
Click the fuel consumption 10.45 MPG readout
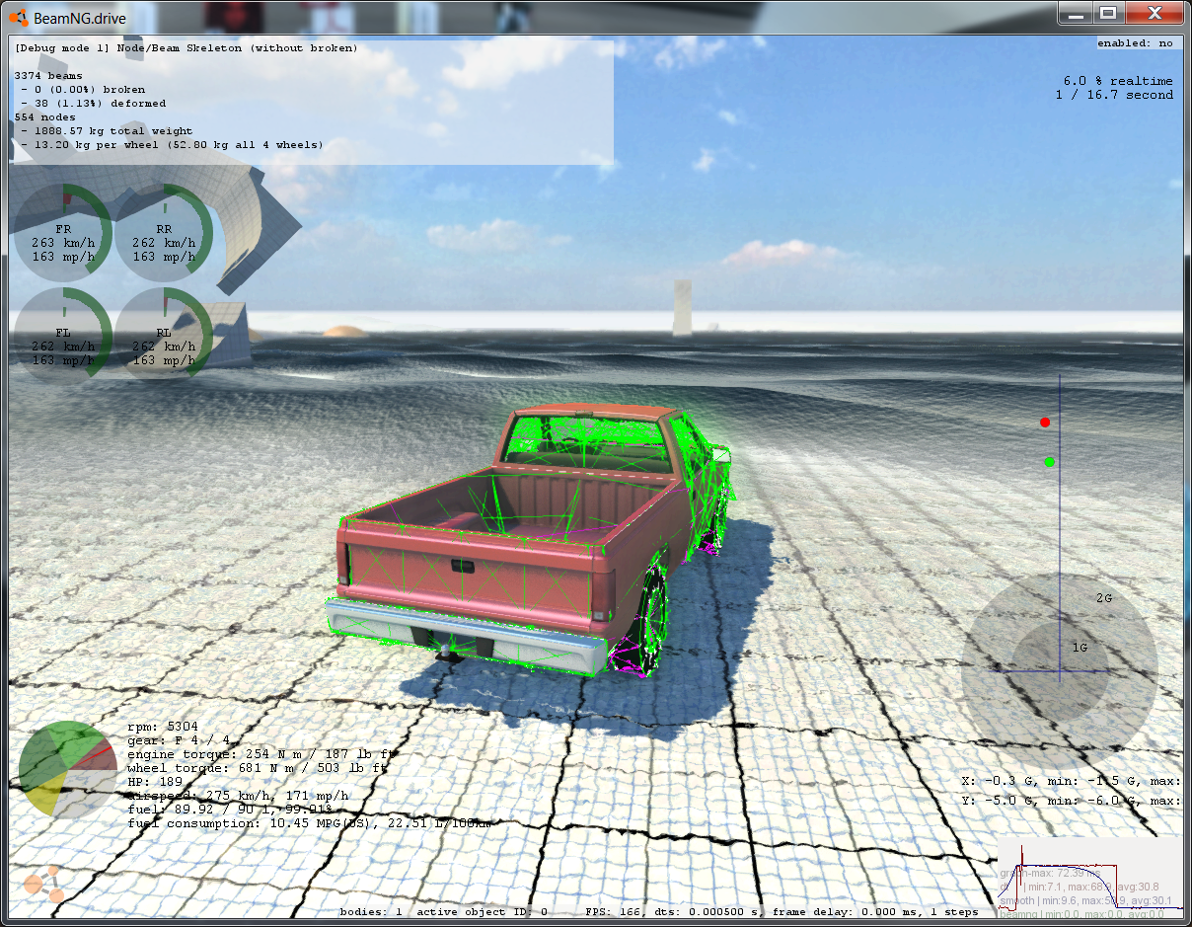(310, 823)
